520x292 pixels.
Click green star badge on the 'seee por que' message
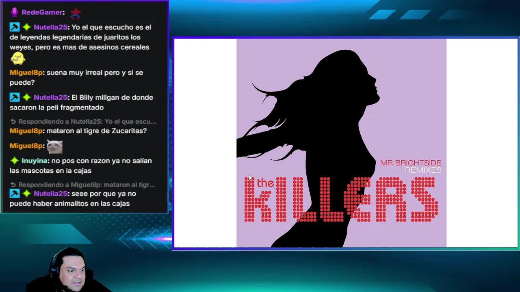tap(26, 193)
